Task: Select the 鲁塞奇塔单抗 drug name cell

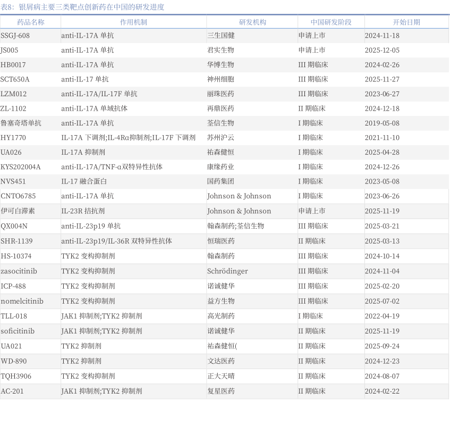Action: point(21,123)
